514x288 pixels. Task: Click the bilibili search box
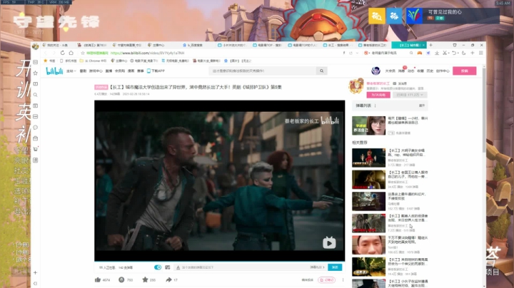[x=263, y=71]
